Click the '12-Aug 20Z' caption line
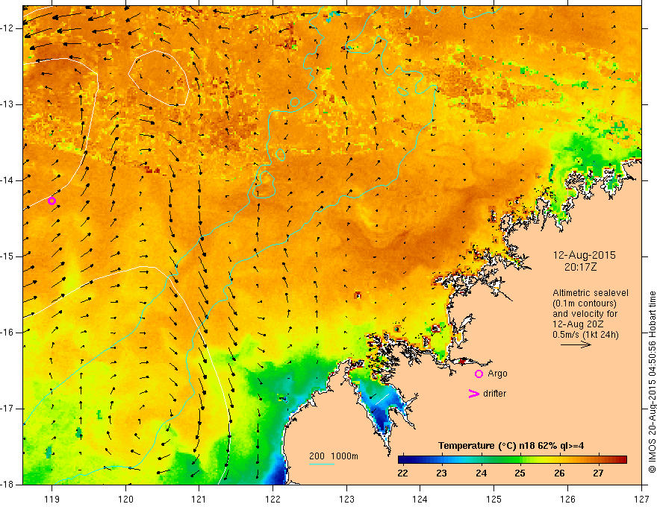 [x=577, y=324]
